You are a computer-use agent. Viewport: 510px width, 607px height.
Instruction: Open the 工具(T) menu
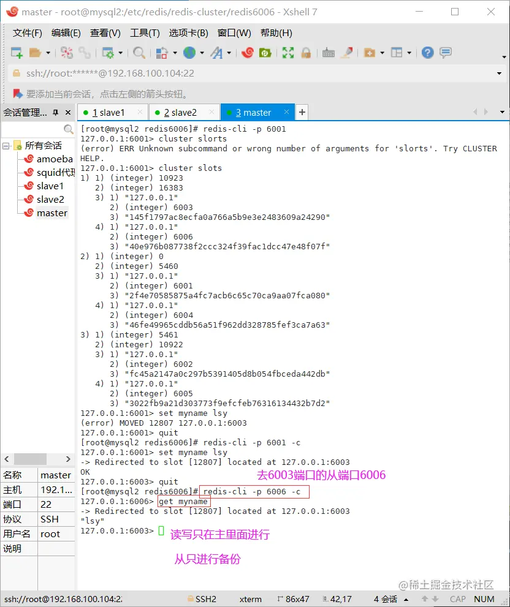tap(145, 33)
